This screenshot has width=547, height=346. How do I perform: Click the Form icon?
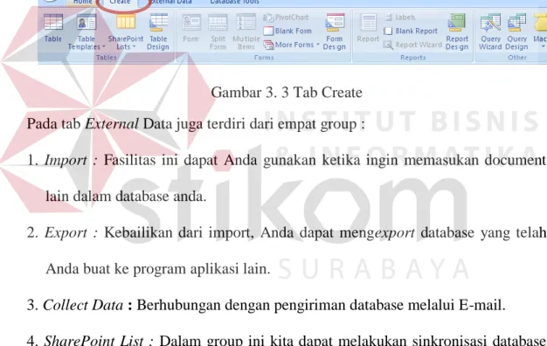pos(190,28)
